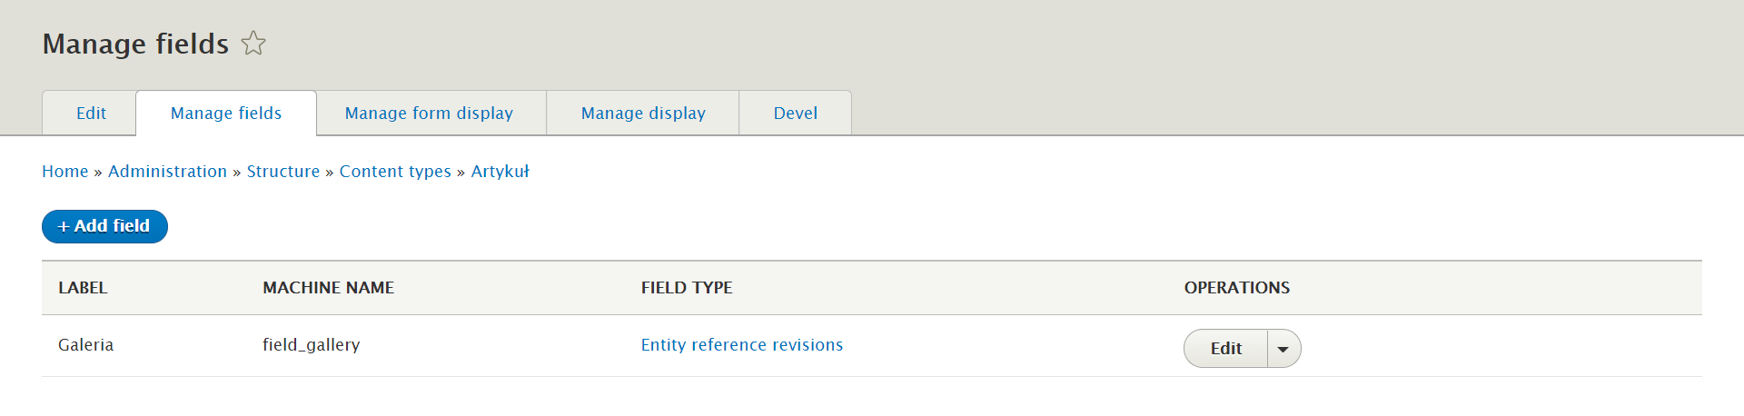Edit the Galeria field
The height and width of the screenshot is (416, 1744).
coord(1225,349)
